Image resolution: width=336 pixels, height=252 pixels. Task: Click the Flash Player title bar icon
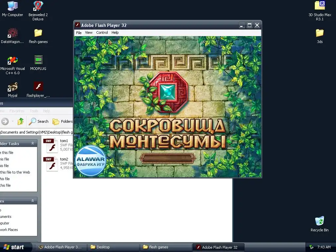[77, 25]
